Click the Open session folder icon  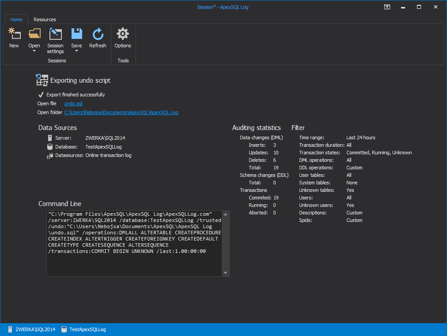point(34,33)
